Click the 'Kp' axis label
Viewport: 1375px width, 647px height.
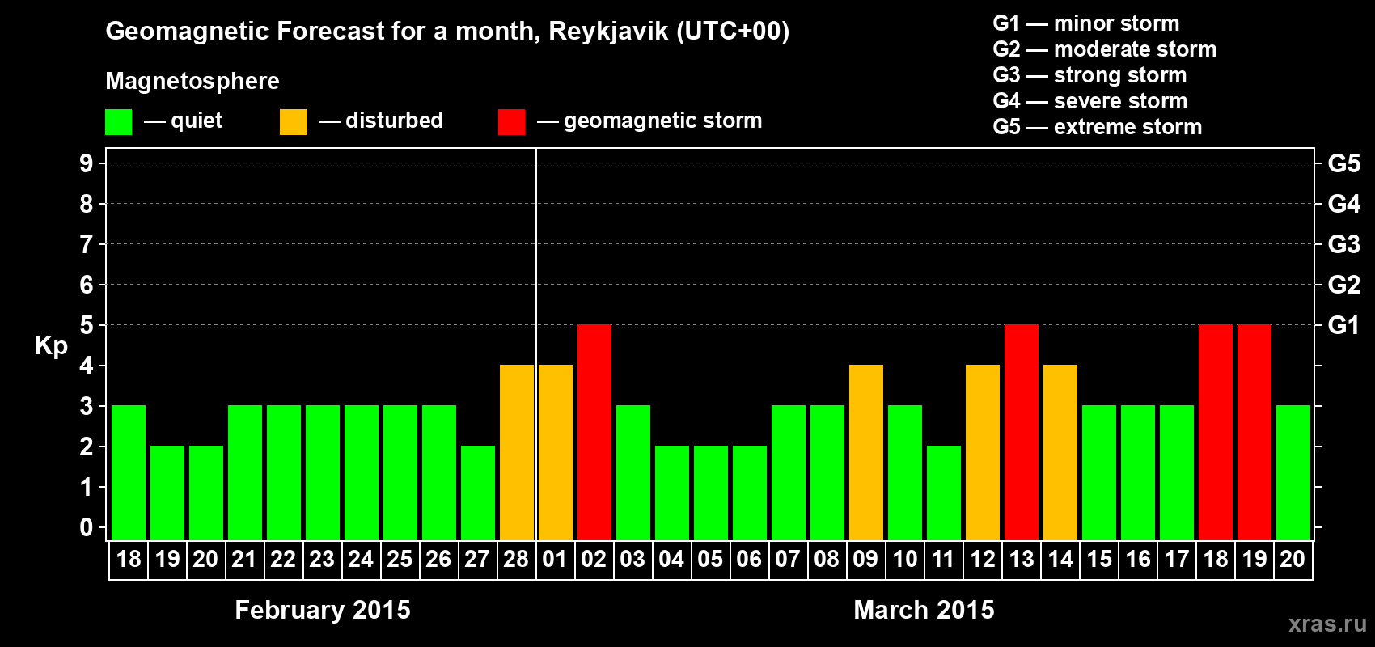[51, 345]
